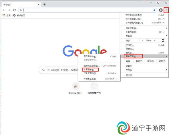The image size is (169, 135).
Task: Click the search icon in address bar
Action: click(21, 10)
